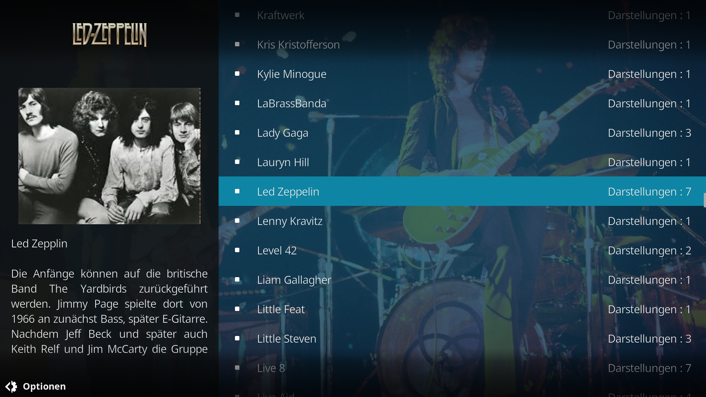Click the Led Zepplin biography text
This screenshot has height=397, width=706.
(x=109, y=311)
